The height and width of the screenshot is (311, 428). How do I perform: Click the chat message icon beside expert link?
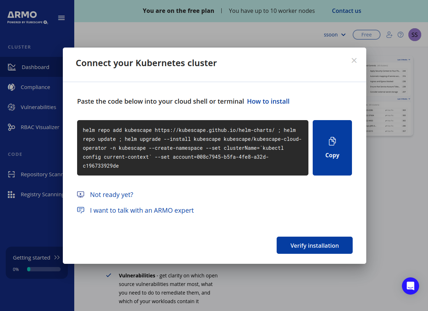coord(81,210)
